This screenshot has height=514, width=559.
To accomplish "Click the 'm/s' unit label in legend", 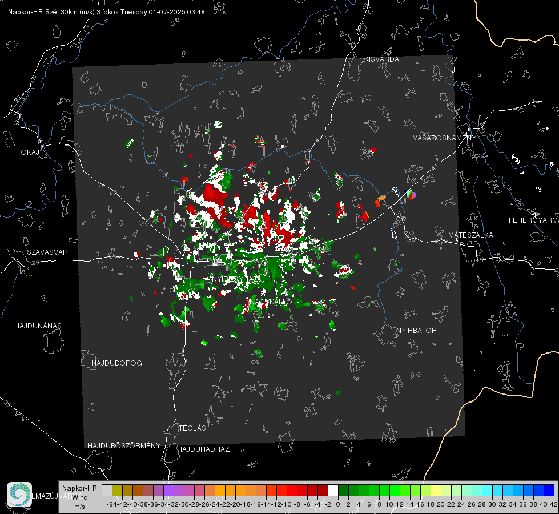I will click(x=79, y=507).
